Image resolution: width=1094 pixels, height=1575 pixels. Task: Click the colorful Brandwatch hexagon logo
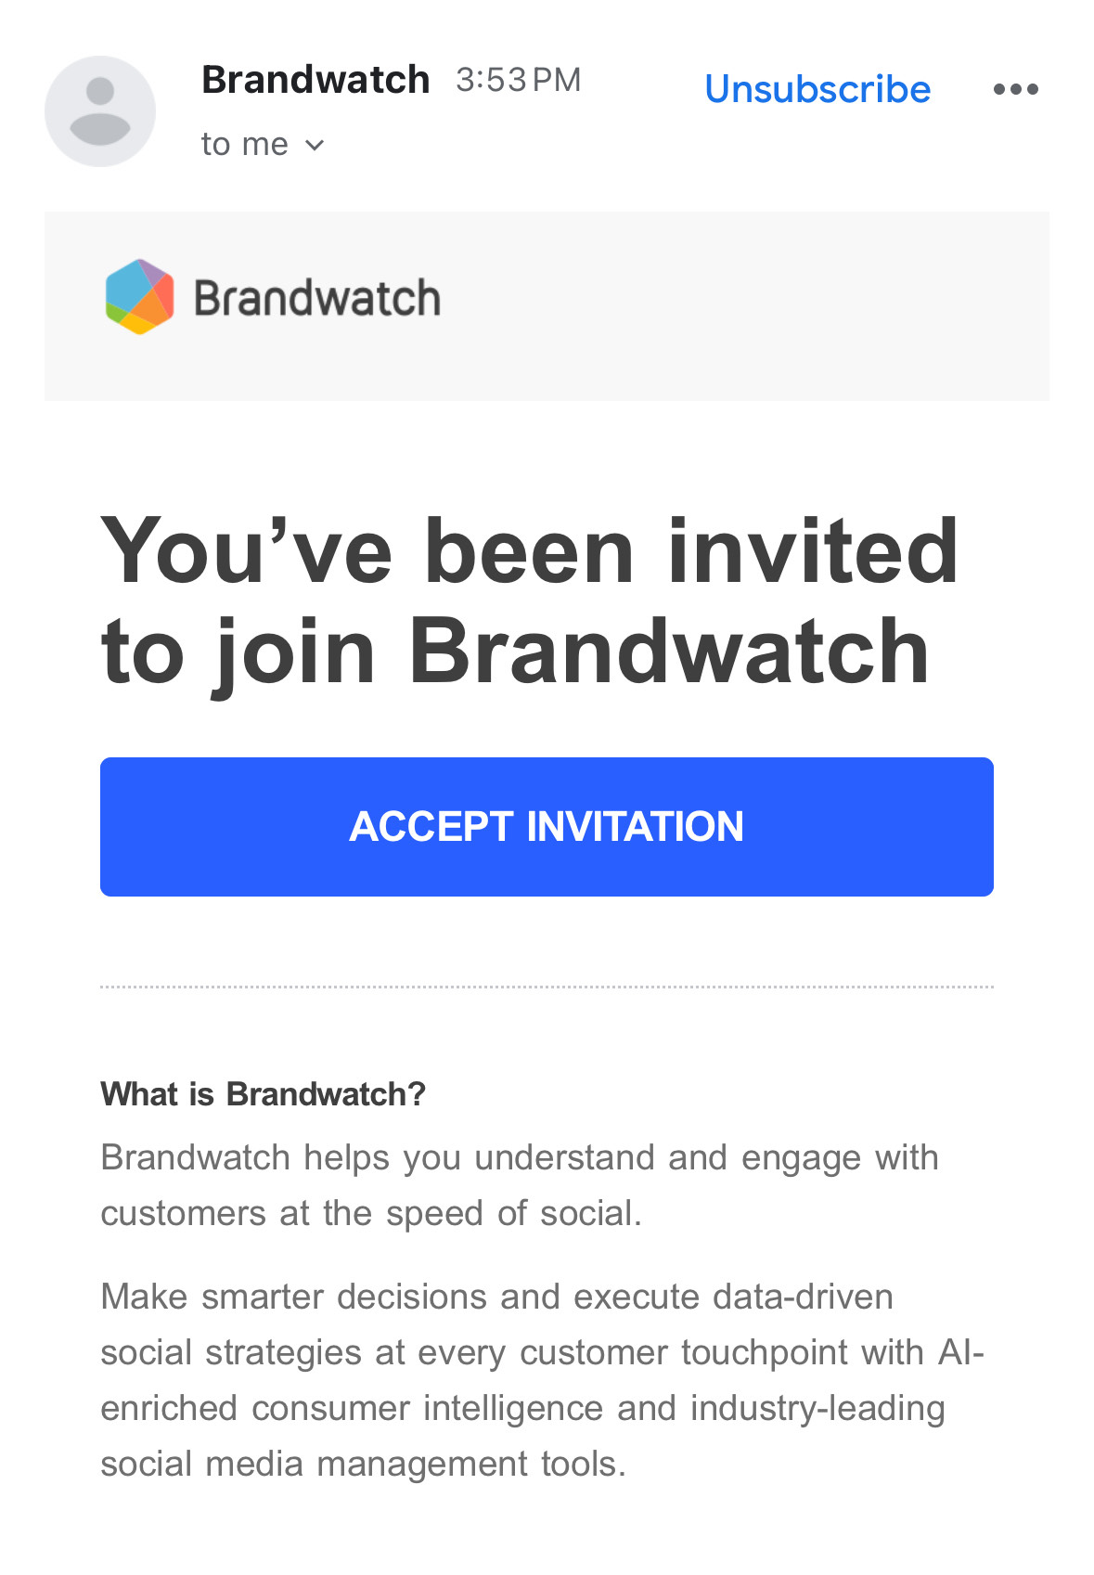[x=139, y=297]
